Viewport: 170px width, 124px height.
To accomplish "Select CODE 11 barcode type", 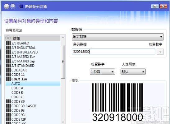I will pyautogui.click(x=18, y=75).
